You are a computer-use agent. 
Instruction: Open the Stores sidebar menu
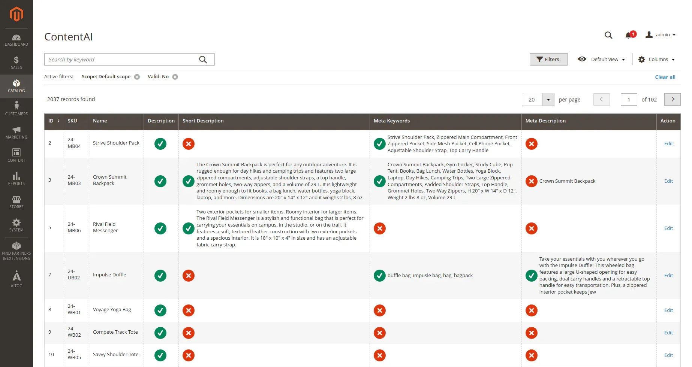16,202
